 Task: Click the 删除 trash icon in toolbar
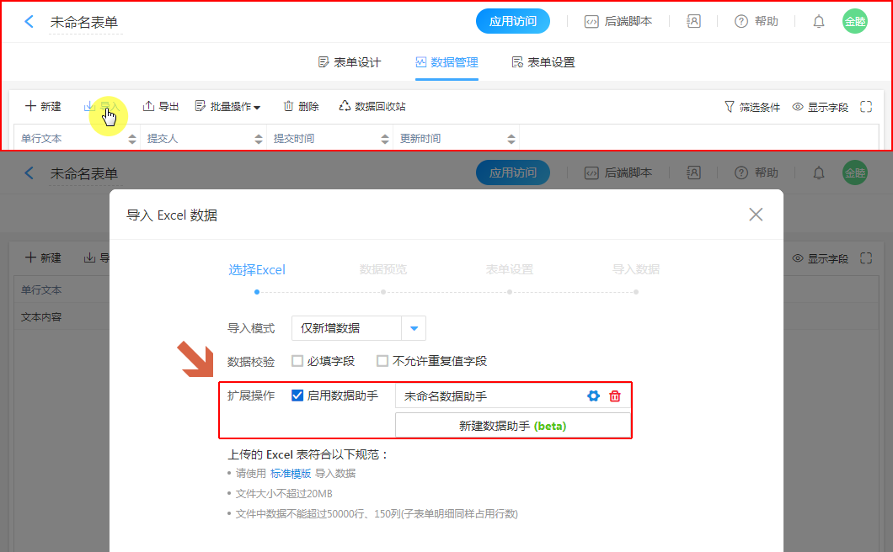pyautogui.click(x=289, y=107)
